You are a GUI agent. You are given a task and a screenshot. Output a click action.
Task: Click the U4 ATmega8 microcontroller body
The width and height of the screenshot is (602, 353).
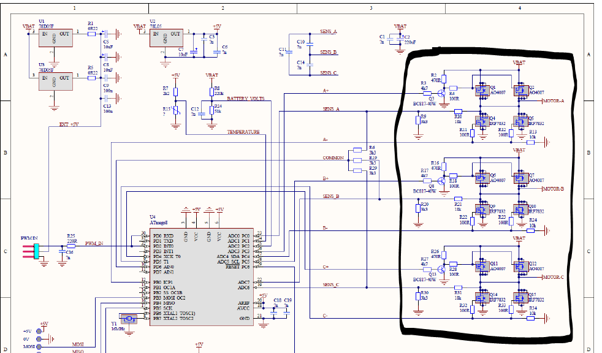(x=202, y=278)
